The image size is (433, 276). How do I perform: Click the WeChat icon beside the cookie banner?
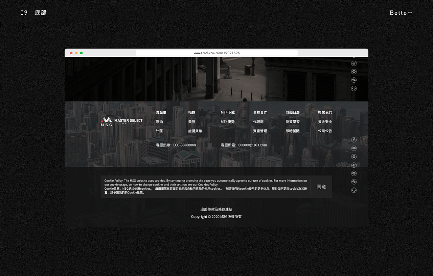coord(354,182)
